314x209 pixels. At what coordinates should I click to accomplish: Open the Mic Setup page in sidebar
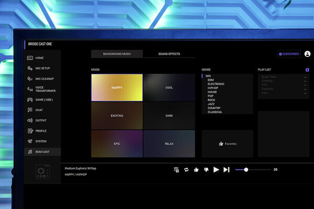tap(42, 68)
